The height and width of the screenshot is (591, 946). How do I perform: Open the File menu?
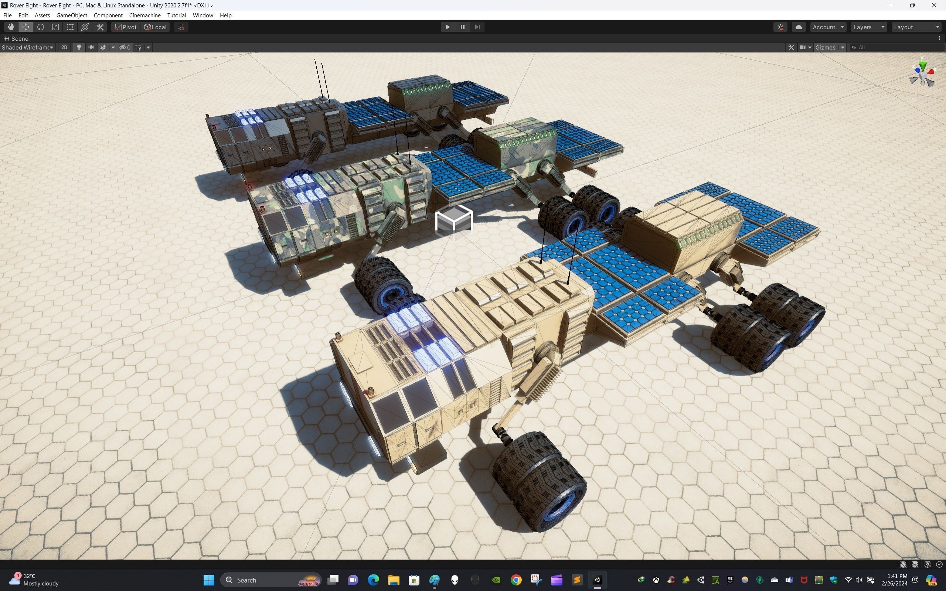(7, 15)
